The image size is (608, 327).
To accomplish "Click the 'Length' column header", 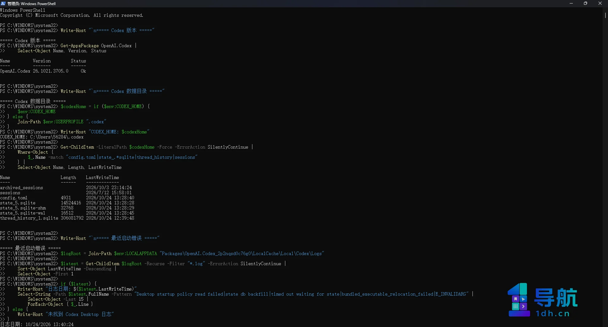I will point(68,177).
